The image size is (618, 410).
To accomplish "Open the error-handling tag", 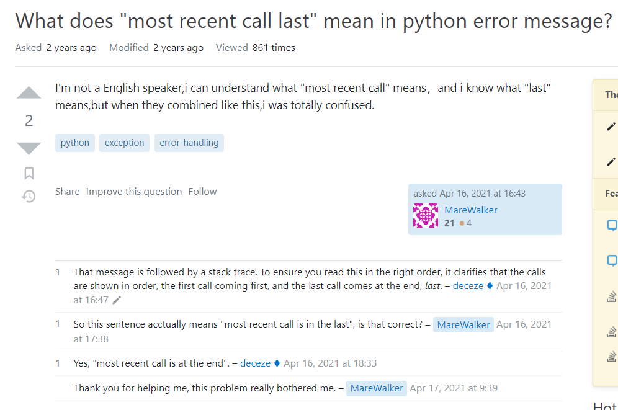I will click(x=189, y=143).
